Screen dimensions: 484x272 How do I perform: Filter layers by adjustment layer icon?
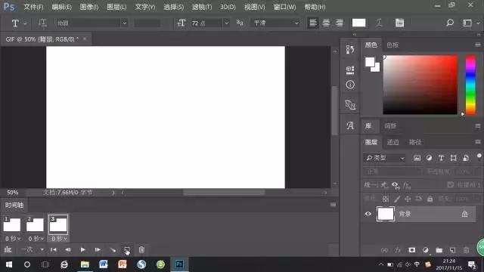(x=429, y=158)
